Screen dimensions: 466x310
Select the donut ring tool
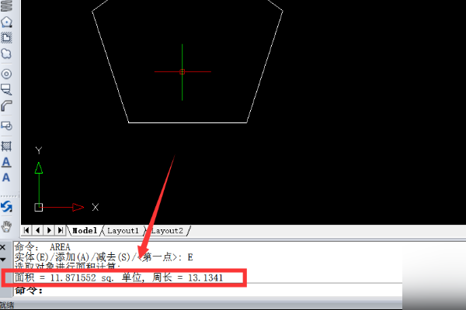pyautogui.click(x=6, y=74)
